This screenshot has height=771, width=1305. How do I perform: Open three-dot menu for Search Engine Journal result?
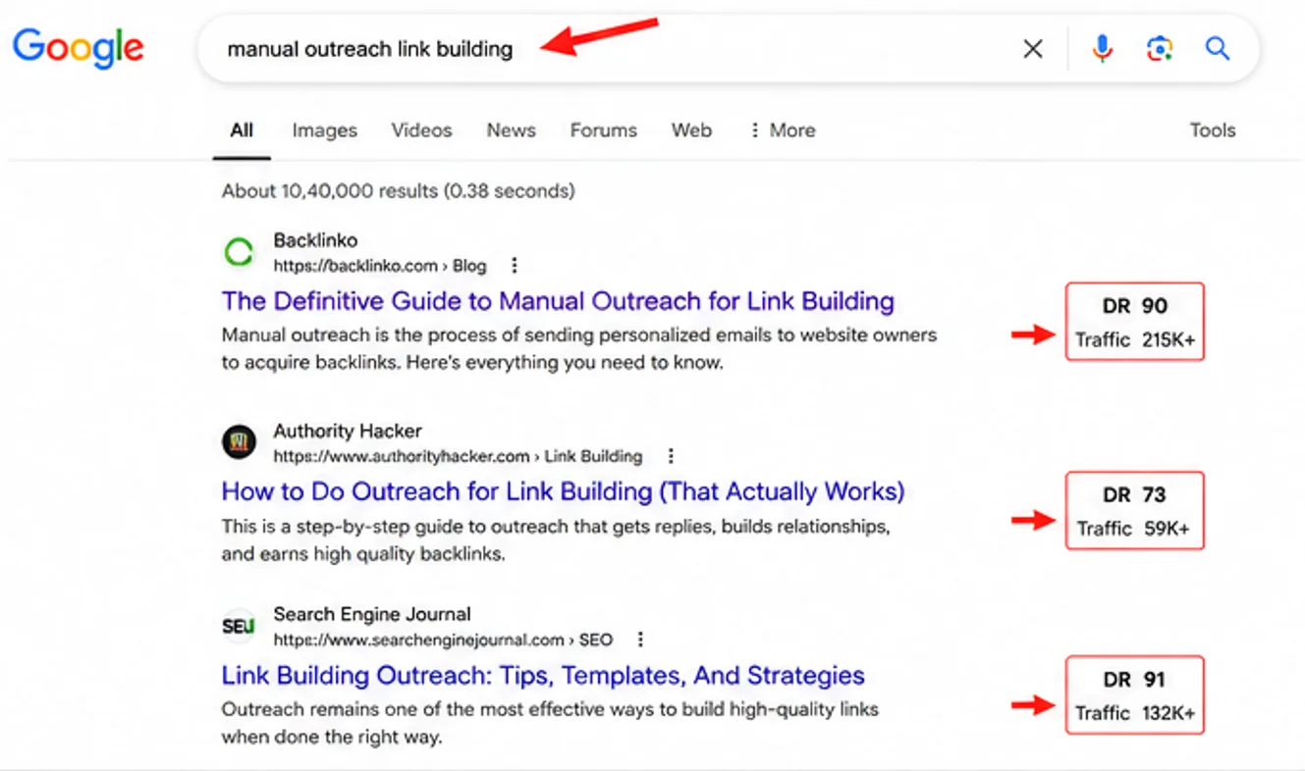tap(640, 640)
